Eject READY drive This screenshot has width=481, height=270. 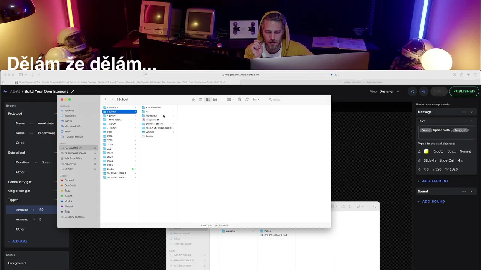[95, 169]
